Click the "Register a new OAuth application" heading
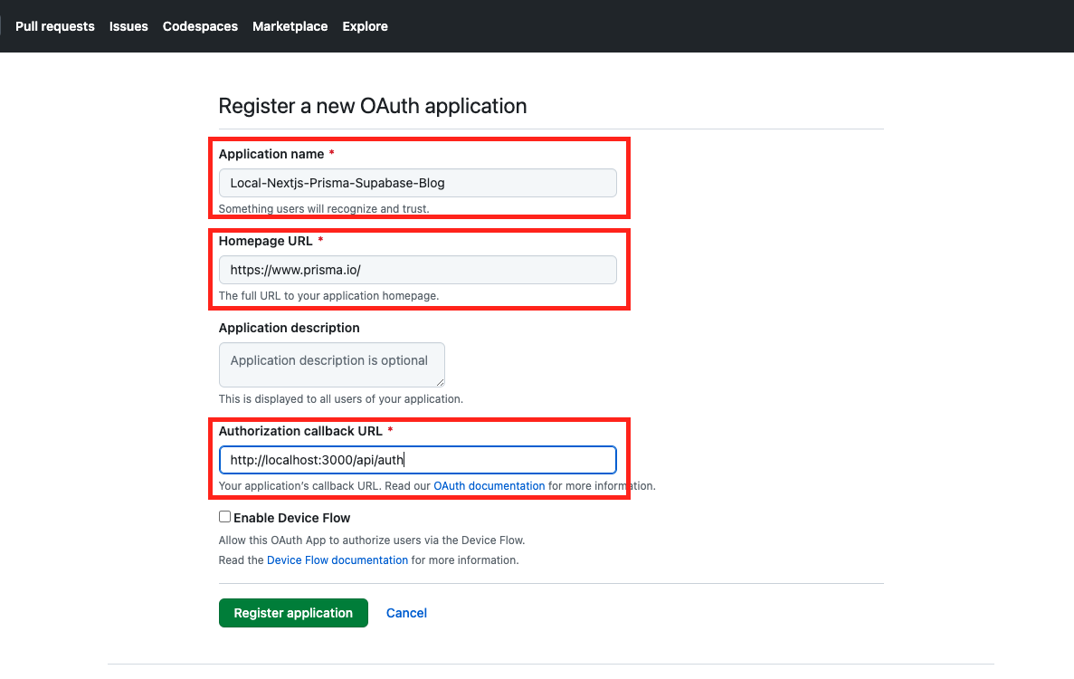Viewport: 1074px width, 679px height. click(373, 106)
